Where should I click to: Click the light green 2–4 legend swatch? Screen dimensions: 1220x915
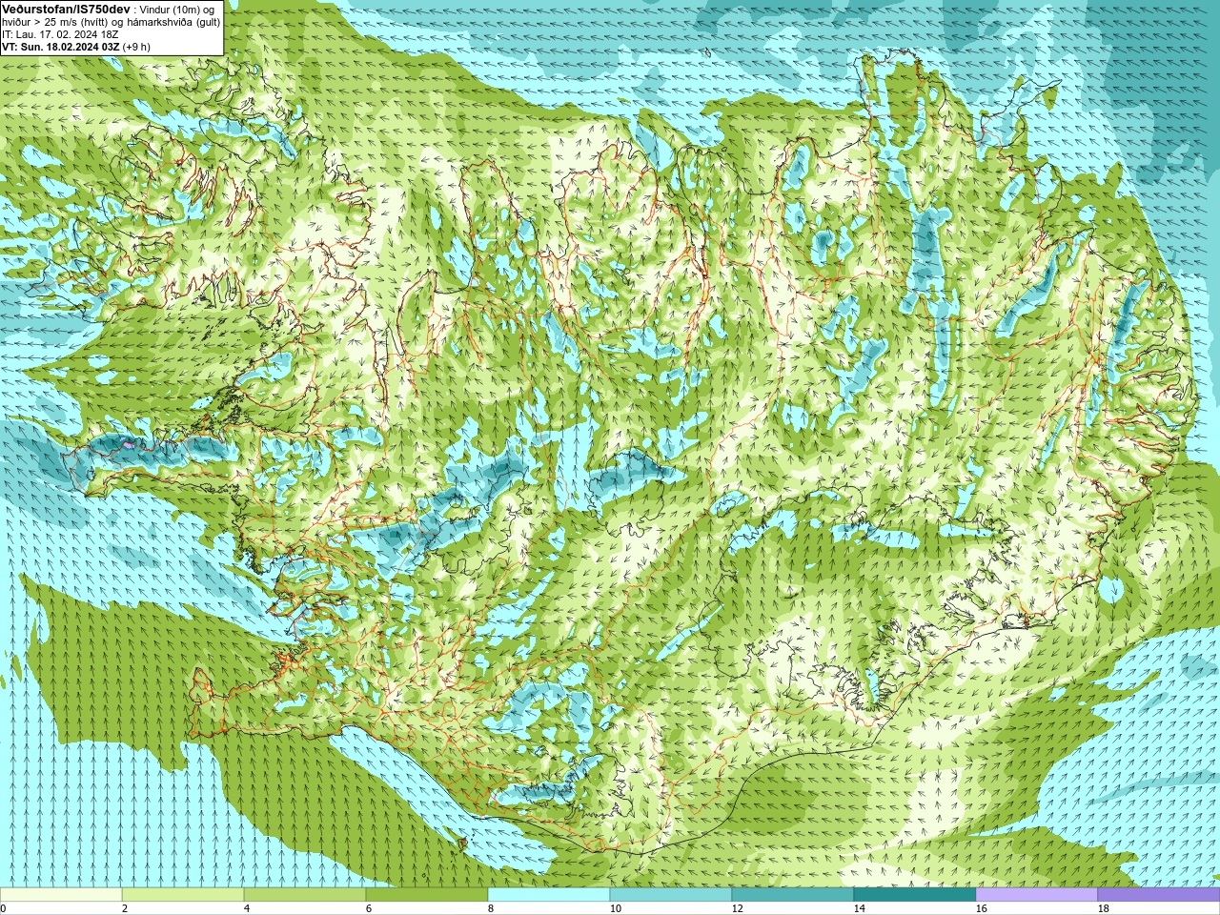183,895
